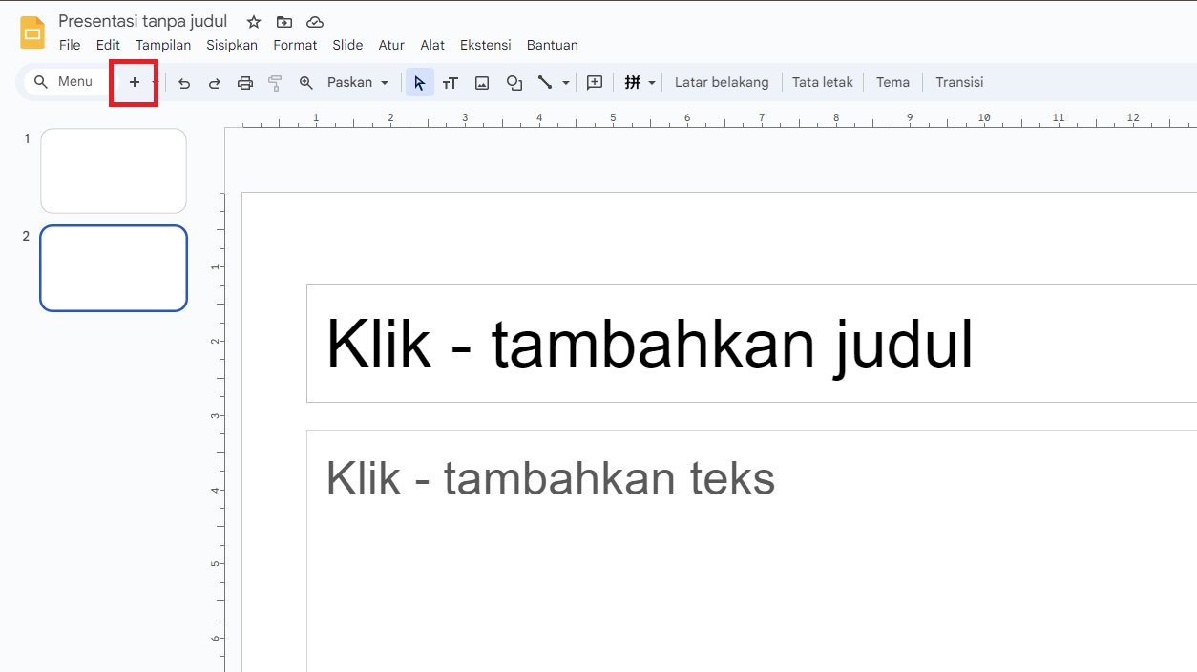The height and width of the screenshot is (672, 1197).
Task: Select the Undo icon
Action: click(x=184, y=82)
